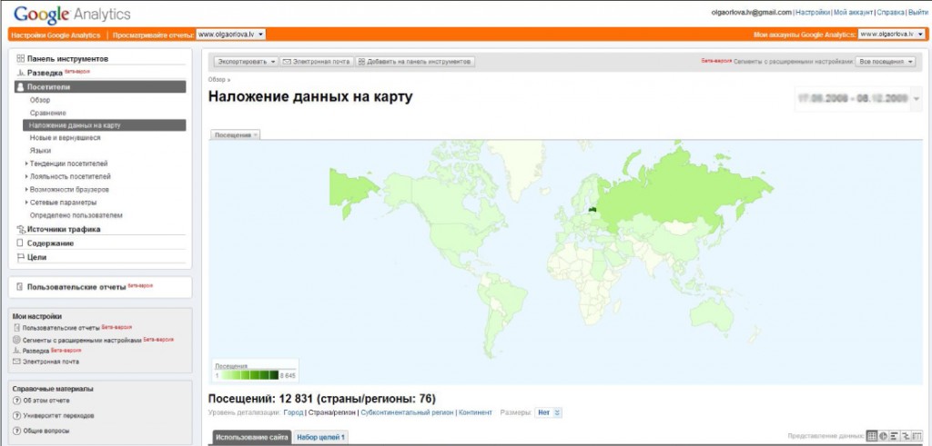This screenshot has width=932, height=446.
Task: Click the Источники трафика icon
Action: pos(22,230)
